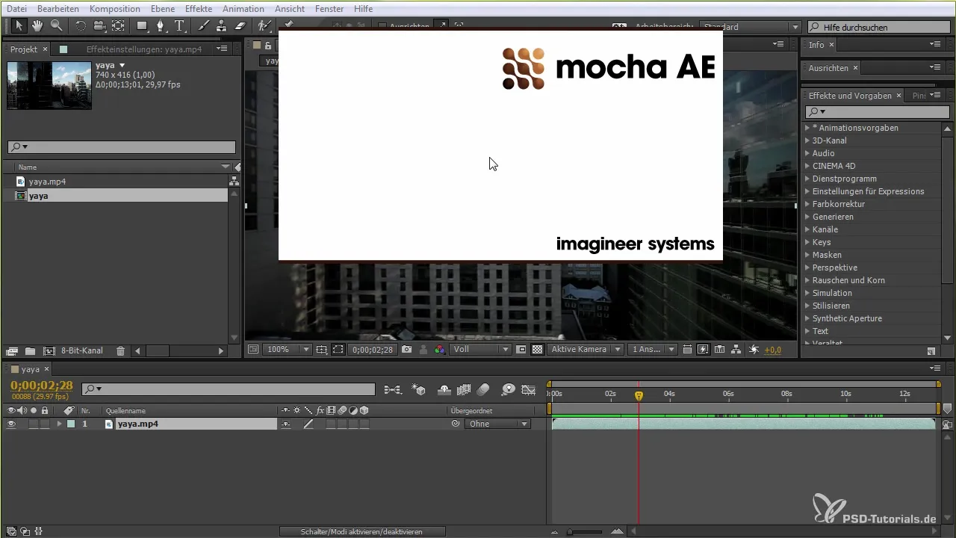This screenshot has width=956, height=538.
Task: Select the Pan Behind anchor tool
Action: tap(118, 26)
